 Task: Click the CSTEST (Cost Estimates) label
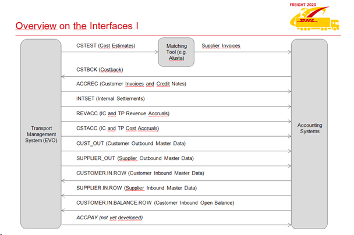tap(105, 45)
